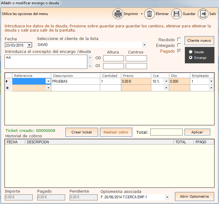Click the PRUEBAS description cell
Screen dimensions: 219x204
(76, 81)
